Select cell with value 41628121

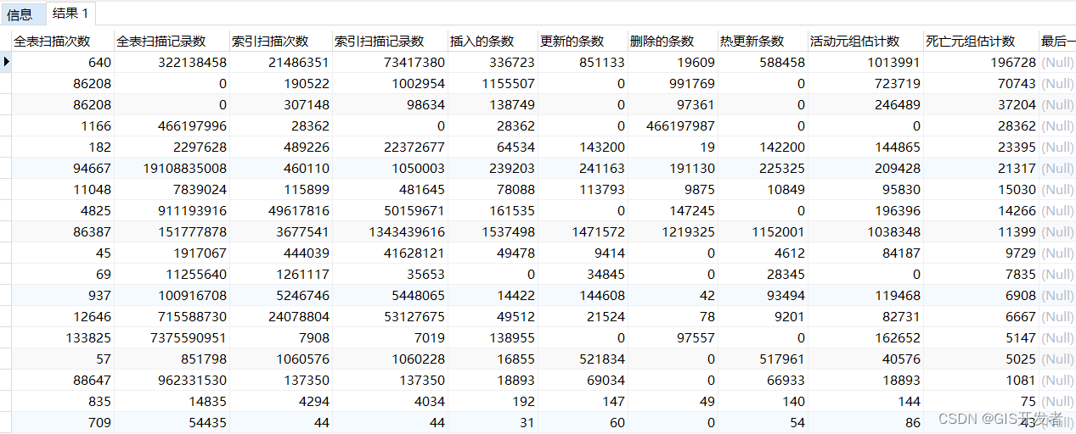(390, 253)
